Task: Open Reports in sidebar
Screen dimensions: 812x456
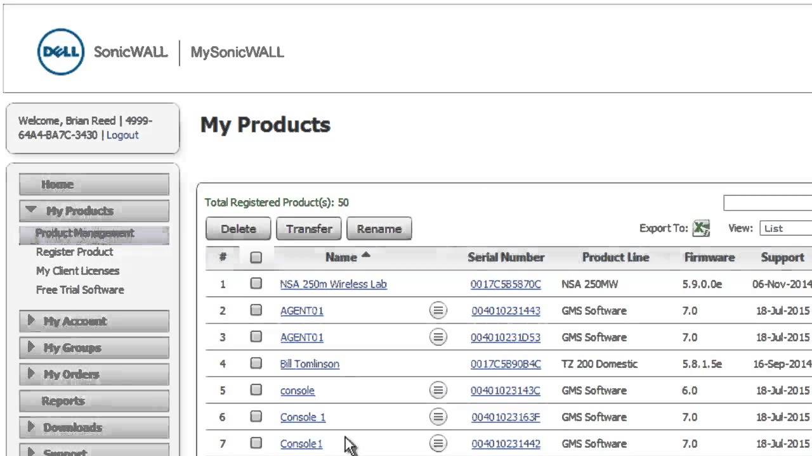Action: point(95,401)
